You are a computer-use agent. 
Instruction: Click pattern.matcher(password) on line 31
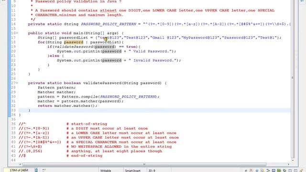(91, 101)
